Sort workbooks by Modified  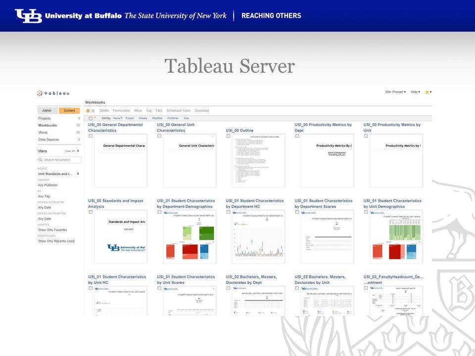157,118
